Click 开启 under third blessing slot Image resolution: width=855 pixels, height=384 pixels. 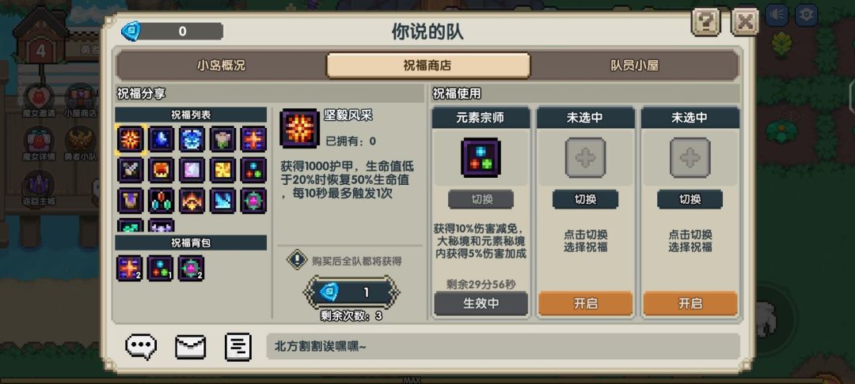[x=690, y=304]
